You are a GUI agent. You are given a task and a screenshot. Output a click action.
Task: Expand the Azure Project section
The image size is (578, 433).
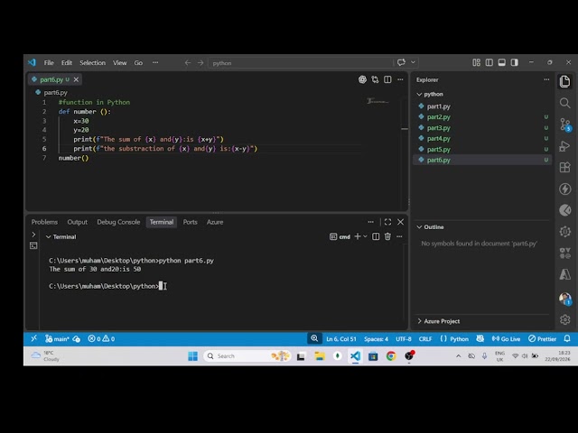click(419, 321)
